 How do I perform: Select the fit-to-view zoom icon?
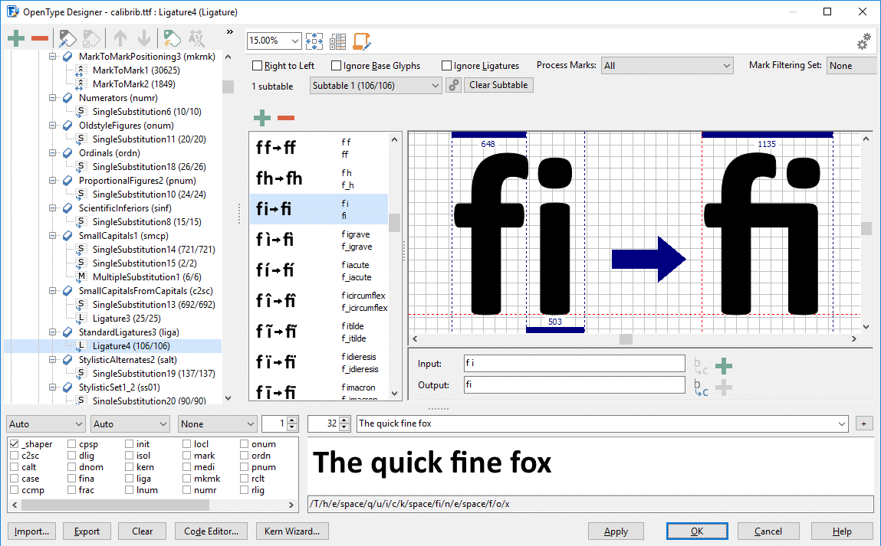click(314, 41)
